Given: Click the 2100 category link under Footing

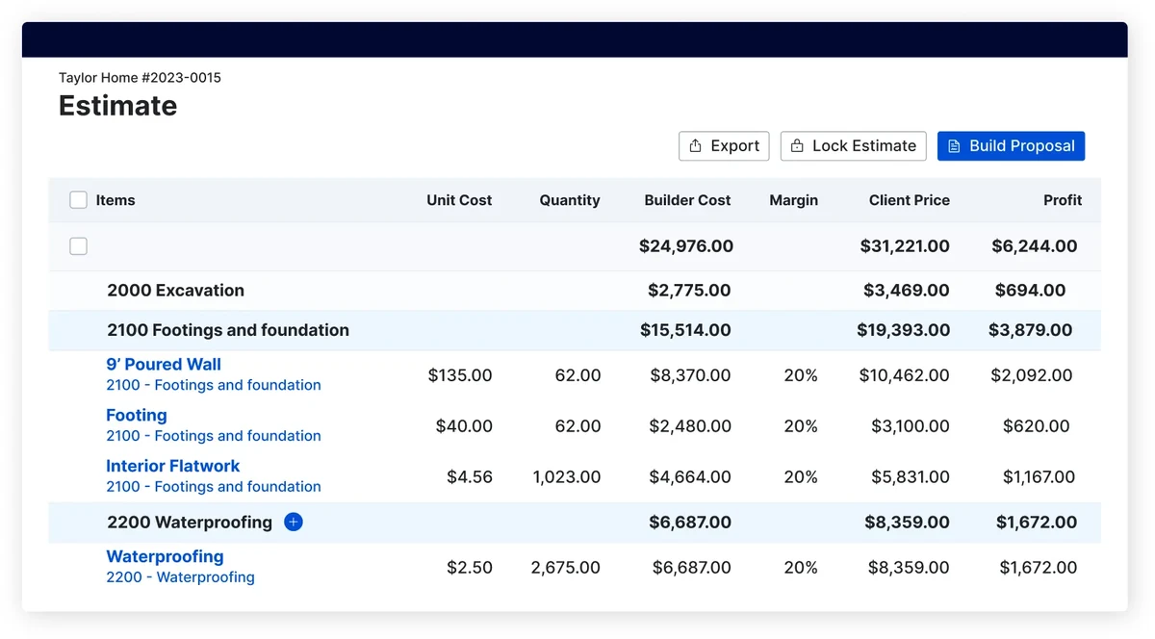Looking at the screenshot, I should point(214,436).
